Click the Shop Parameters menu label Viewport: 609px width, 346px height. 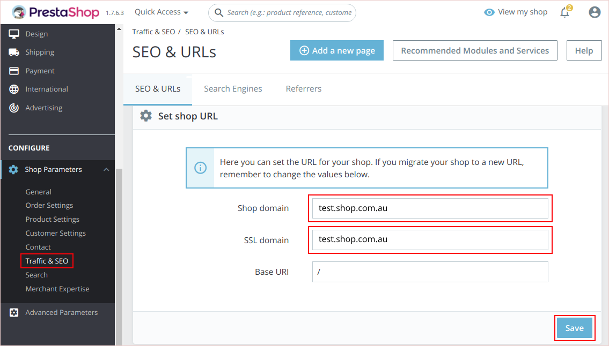click(53, 169)
